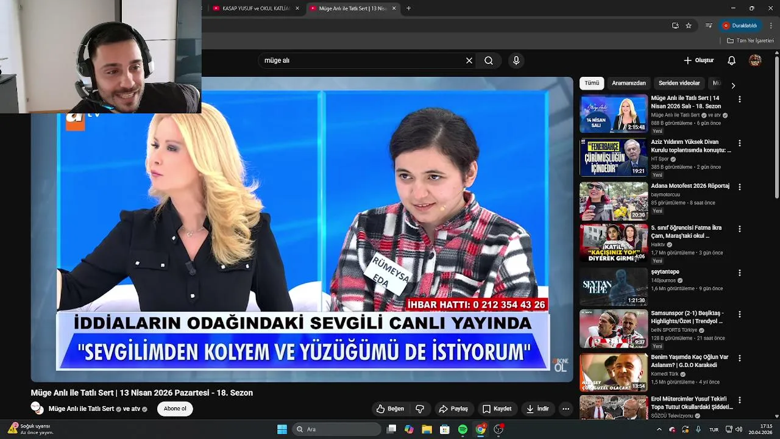Click the TUR language indicator in tray

[714, 429]
